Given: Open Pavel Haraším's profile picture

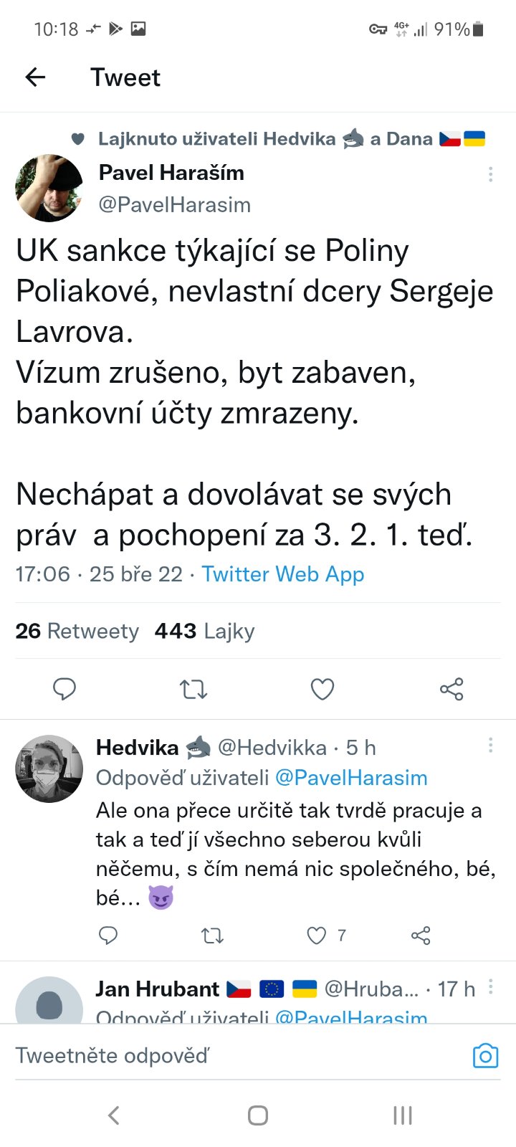Looking at the screenshot, I should [x=49, y=188].
